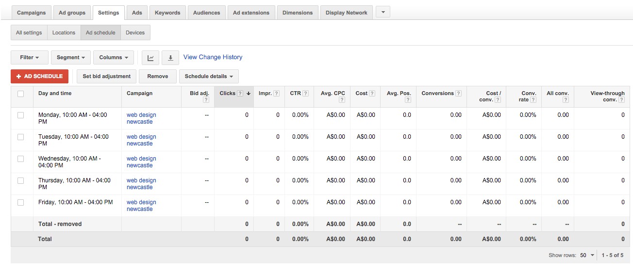This screenshot has width=633, height=275.
Task: Open web design newcastle link in Friday row
Action: tap(141, 206)
